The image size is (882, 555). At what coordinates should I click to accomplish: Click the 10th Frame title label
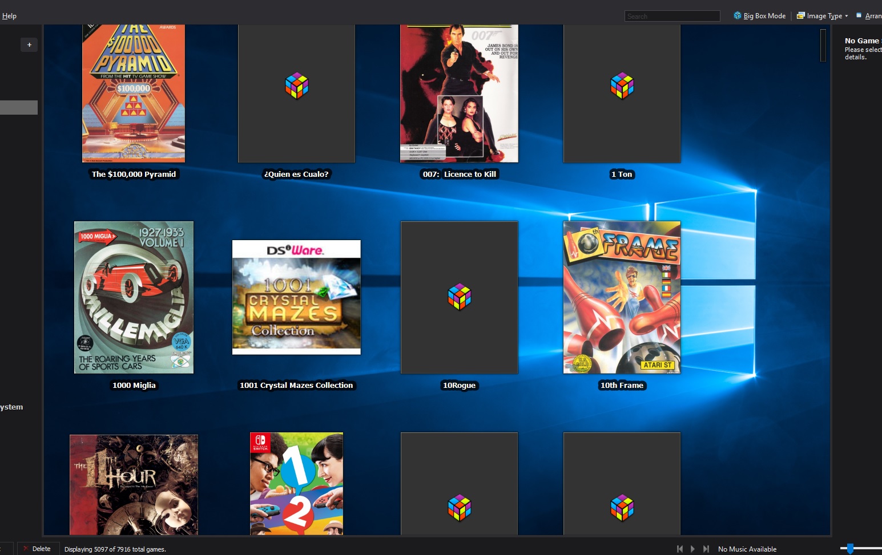[622, 385]
